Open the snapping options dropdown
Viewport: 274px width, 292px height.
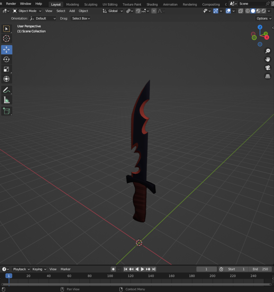[x=145, y=11]
